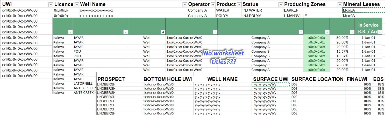Select the 50.00% percentage cell

point(342,38)
